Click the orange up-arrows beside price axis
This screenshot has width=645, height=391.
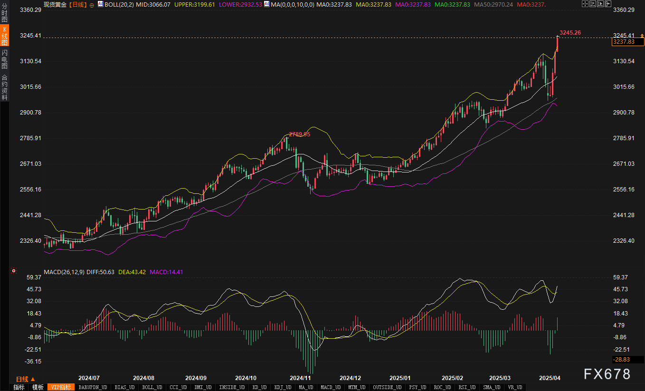click(642, 36)
